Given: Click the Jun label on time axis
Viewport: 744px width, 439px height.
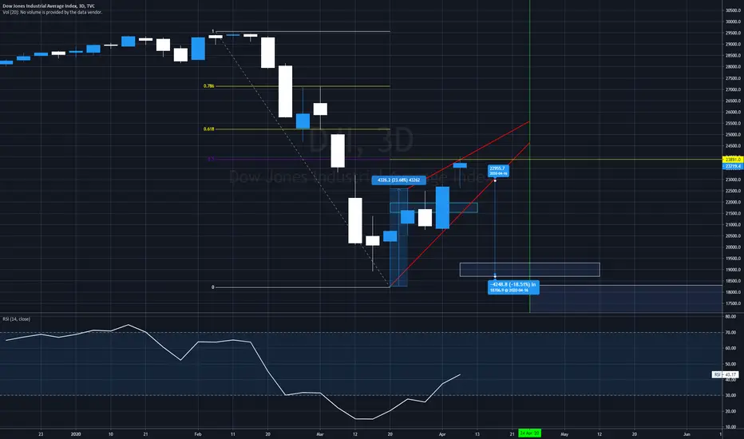Looking at the screenshot, I should 687,434.
